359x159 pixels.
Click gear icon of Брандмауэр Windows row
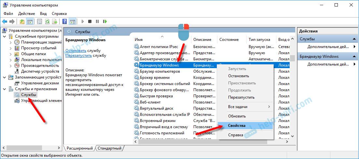point(136,65)
